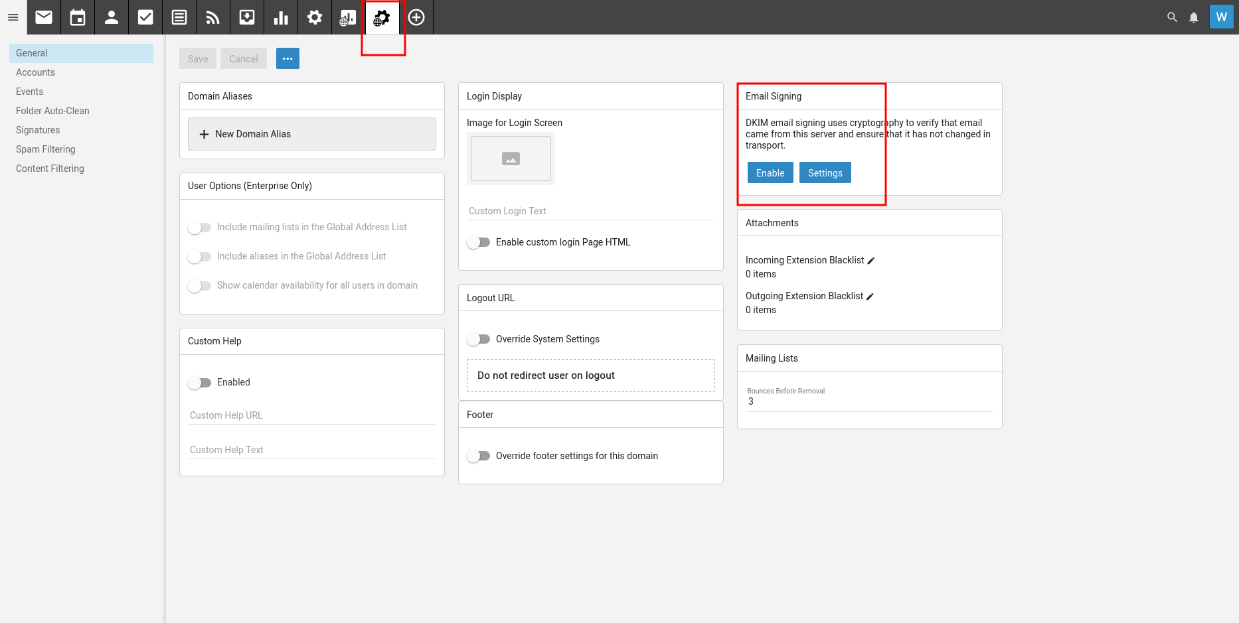Click the Settings gear icon
This screenshot has width=1239, height=623.
click(314, 17)
